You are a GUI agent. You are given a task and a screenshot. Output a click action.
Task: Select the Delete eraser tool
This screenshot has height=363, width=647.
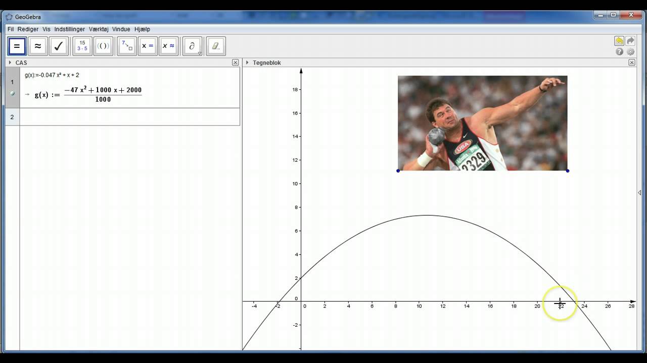pyautogui.click(x=216, y=46)
